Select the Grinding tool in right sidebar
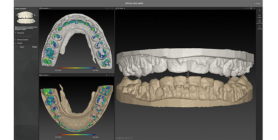 click(259, 27)
